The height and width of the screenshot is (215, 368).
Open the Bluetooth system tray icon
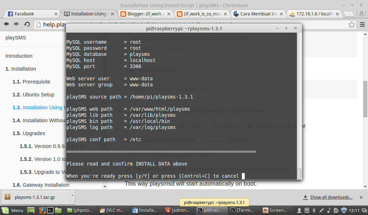pos(314,210)
